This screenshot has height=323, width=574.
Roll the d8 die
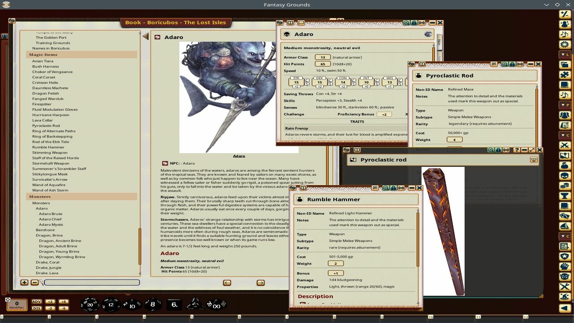pyautogui.click(x=153, y=305)
